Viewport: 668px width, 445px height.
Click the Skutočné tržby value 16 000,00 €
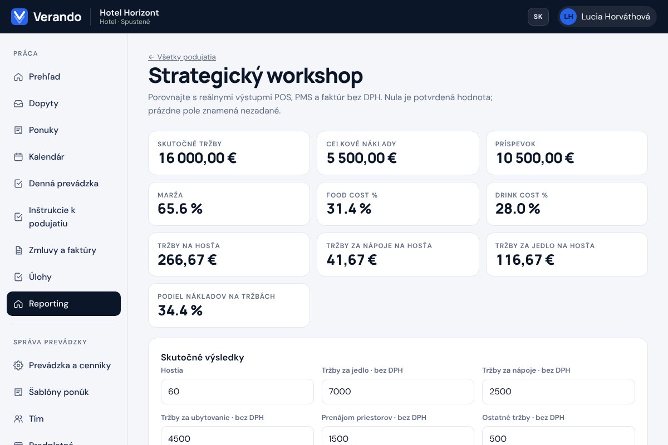(x=198, y=158)
